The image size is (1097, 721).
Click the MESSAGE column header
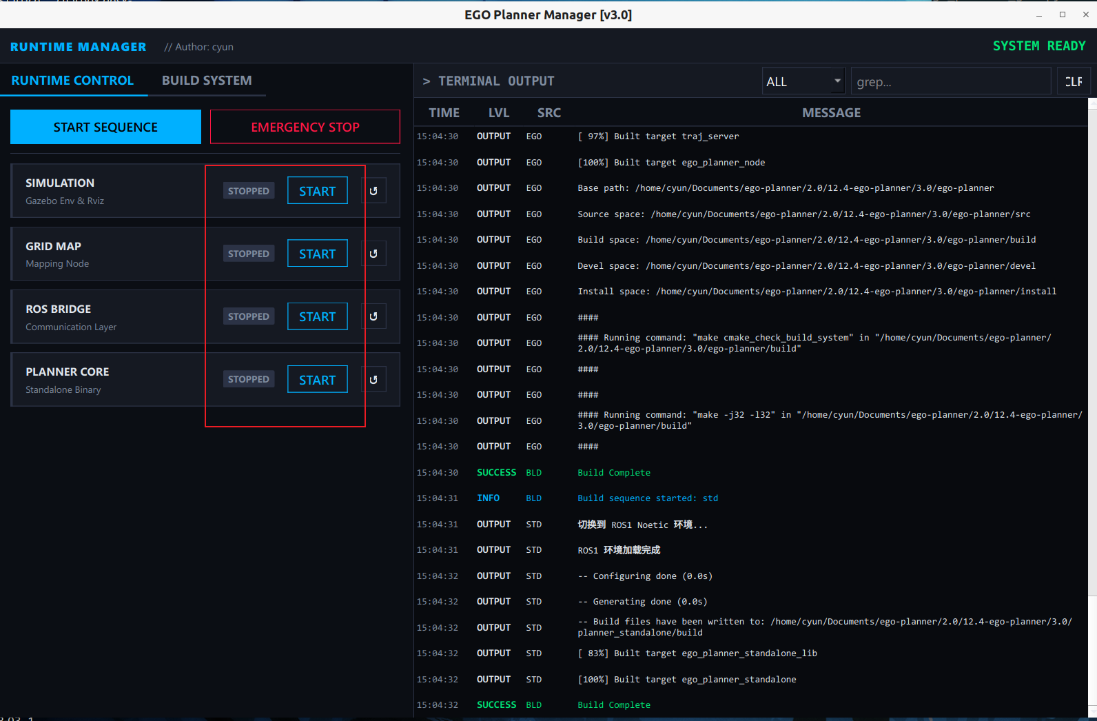[831, 112]
